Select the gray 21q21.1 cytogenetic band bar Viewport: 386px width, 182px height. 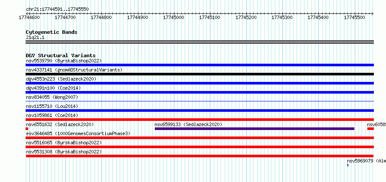(x=200, y=42)
